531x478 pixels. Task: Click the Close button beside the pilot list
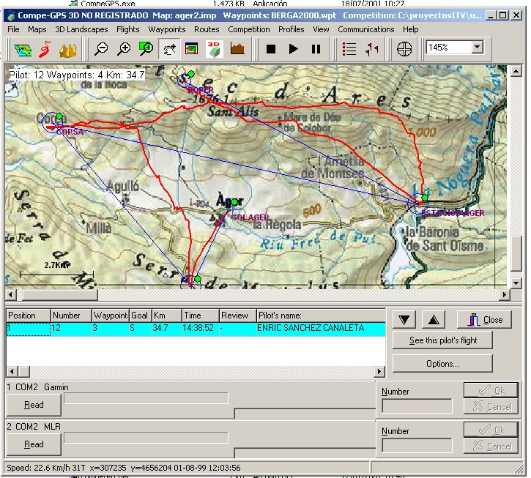[484, 320]
